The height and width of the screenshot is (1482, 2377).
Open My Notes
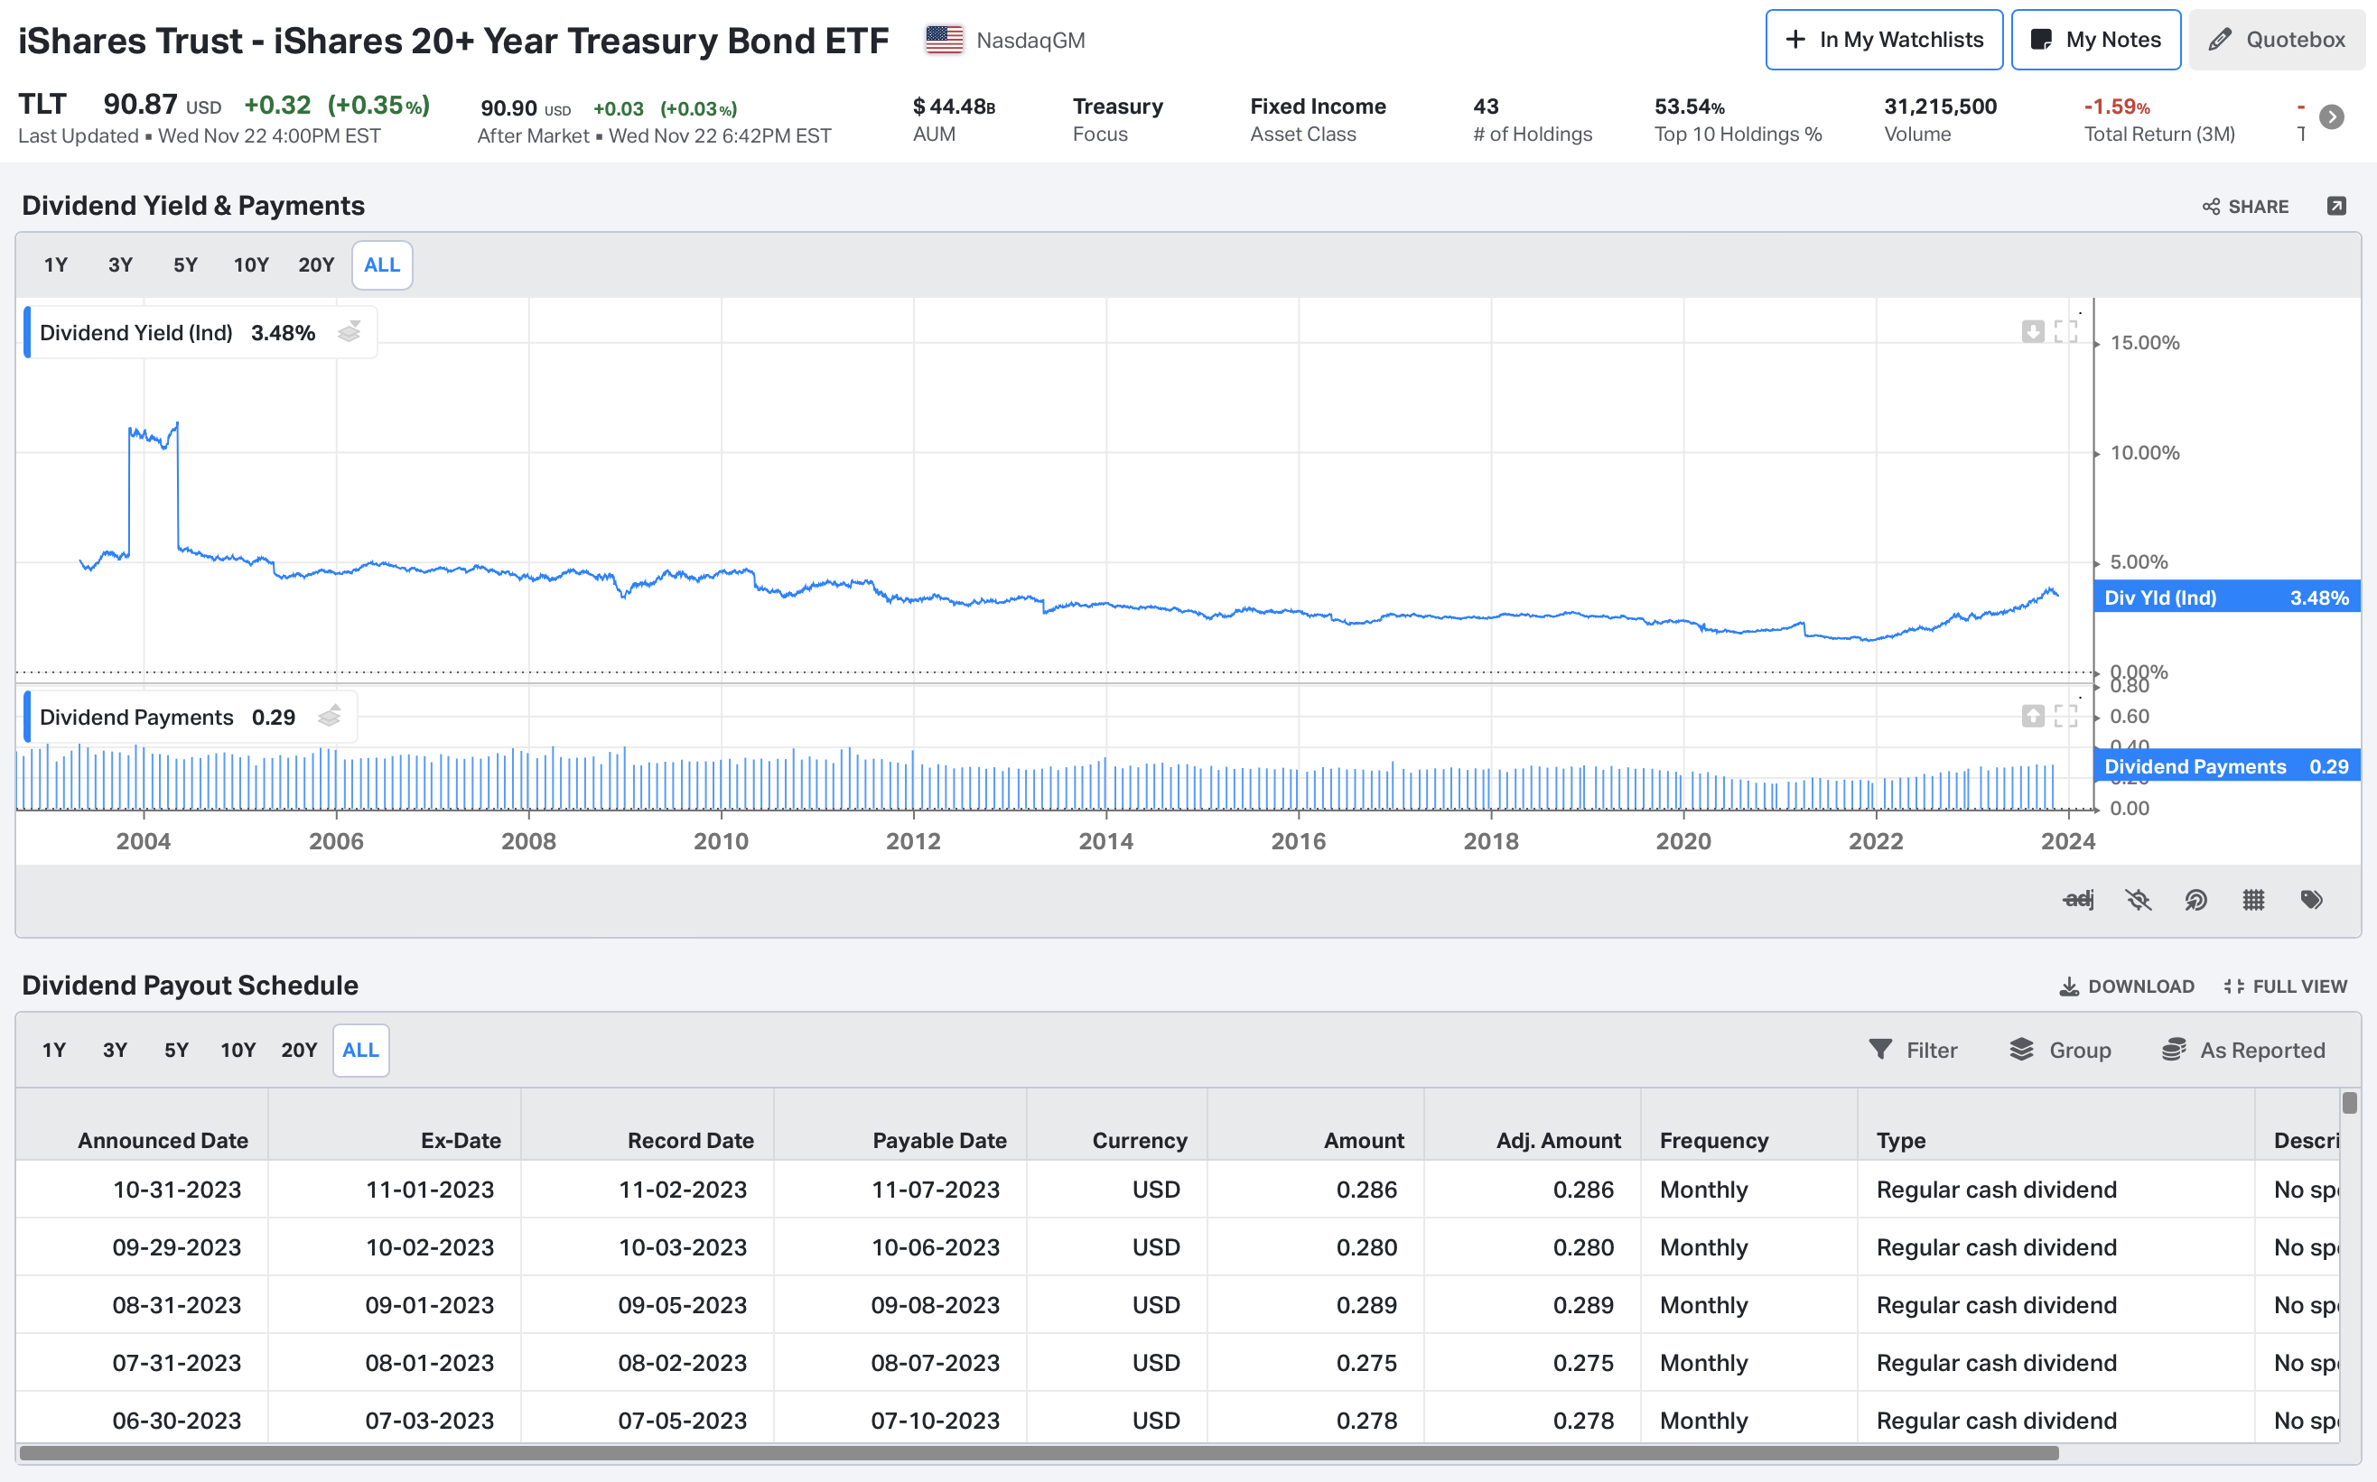pos(2095,41)
